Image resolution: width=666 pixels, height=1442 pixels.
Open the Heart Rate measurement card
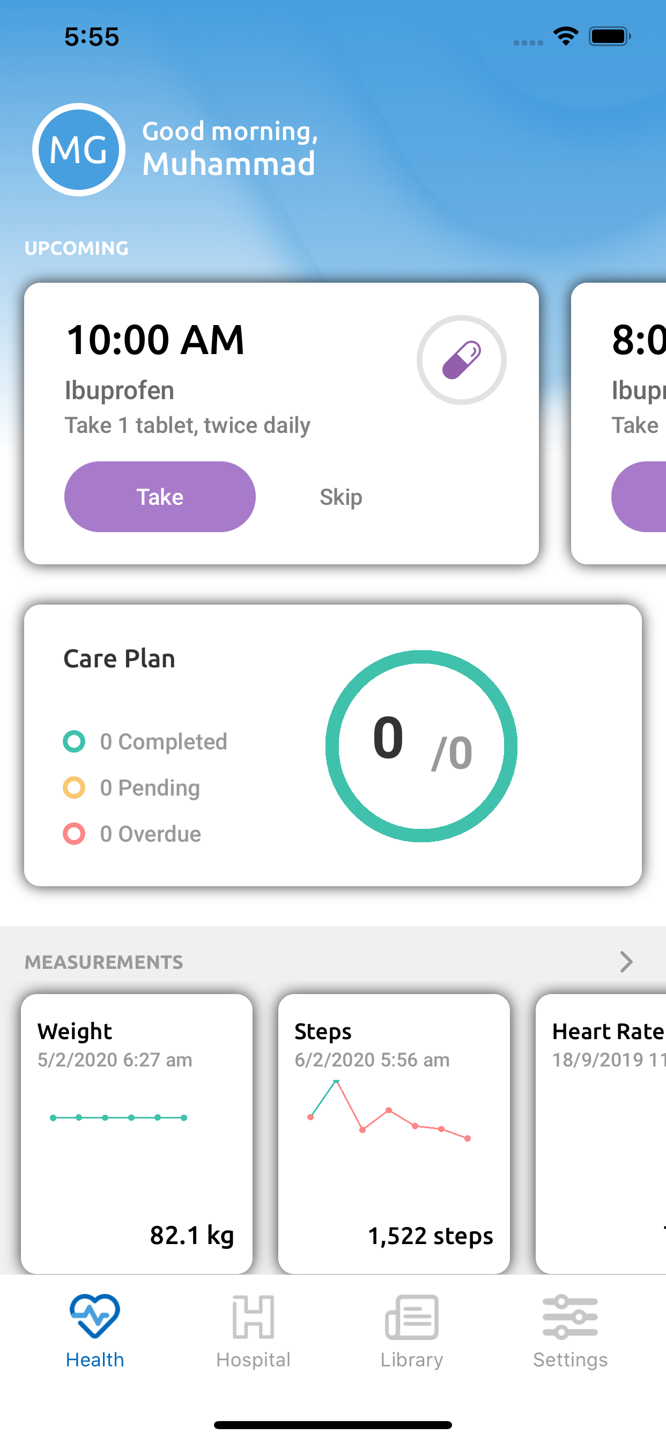pyautogui.click(x=602, y=1133)
